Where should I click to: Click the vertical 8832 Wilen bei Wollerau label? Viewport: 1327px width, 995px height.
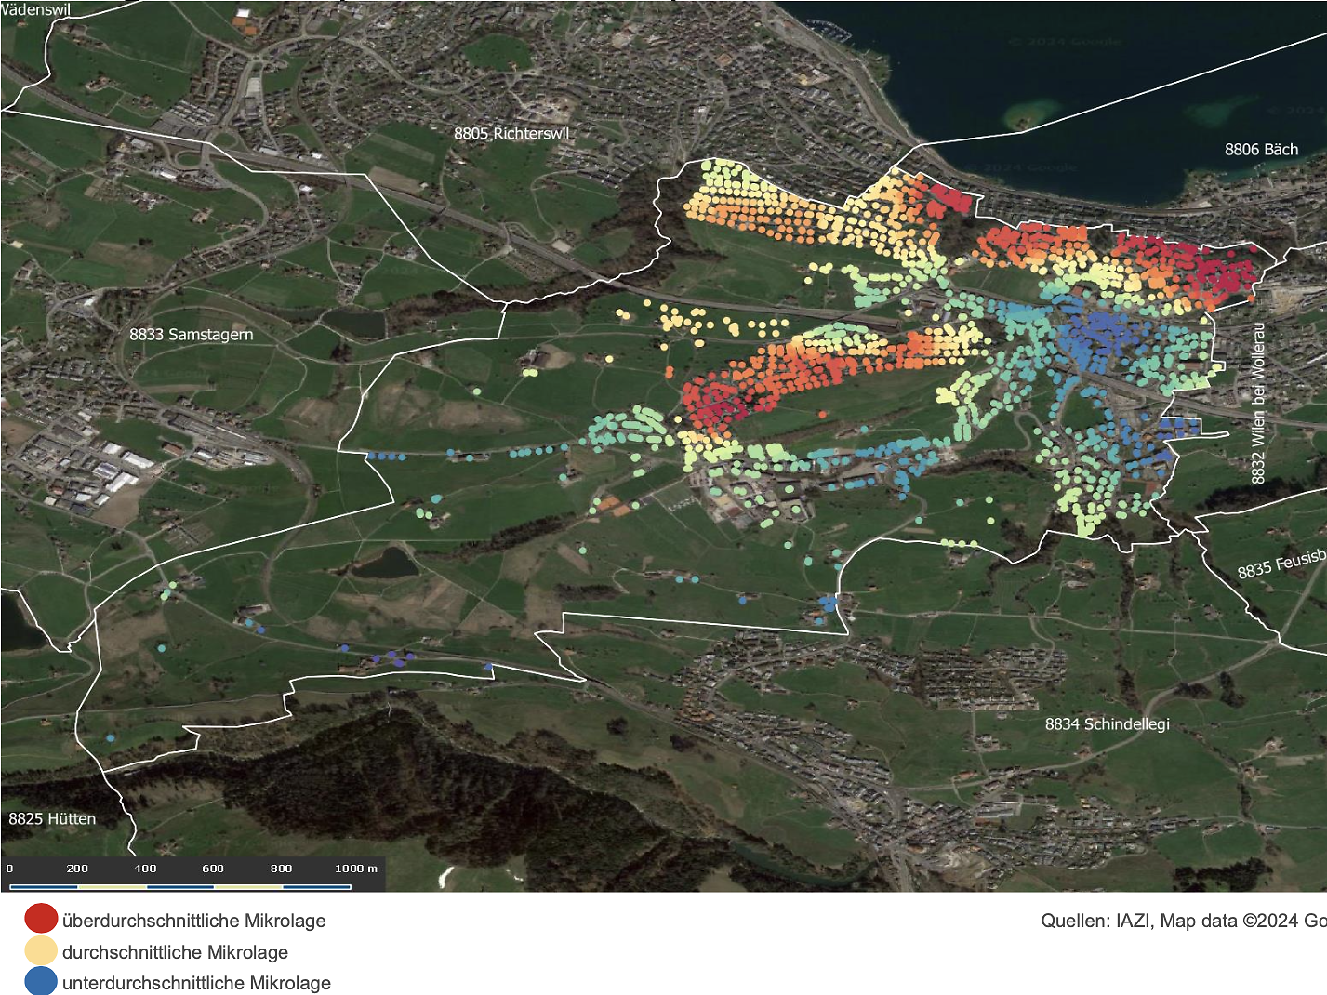tap(1257, 404)
